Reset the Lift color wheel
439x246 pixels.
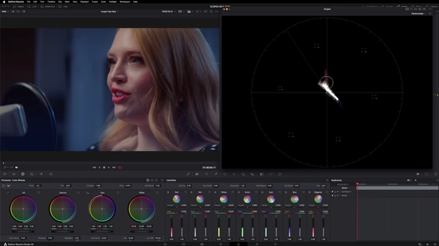(x=39, y=193)
